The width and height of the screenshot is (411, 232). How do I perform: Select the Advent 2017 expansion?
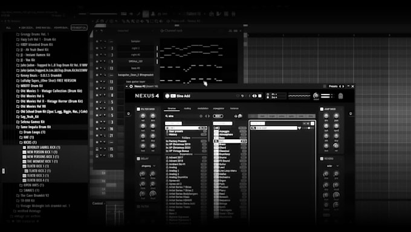pos(187,157)
